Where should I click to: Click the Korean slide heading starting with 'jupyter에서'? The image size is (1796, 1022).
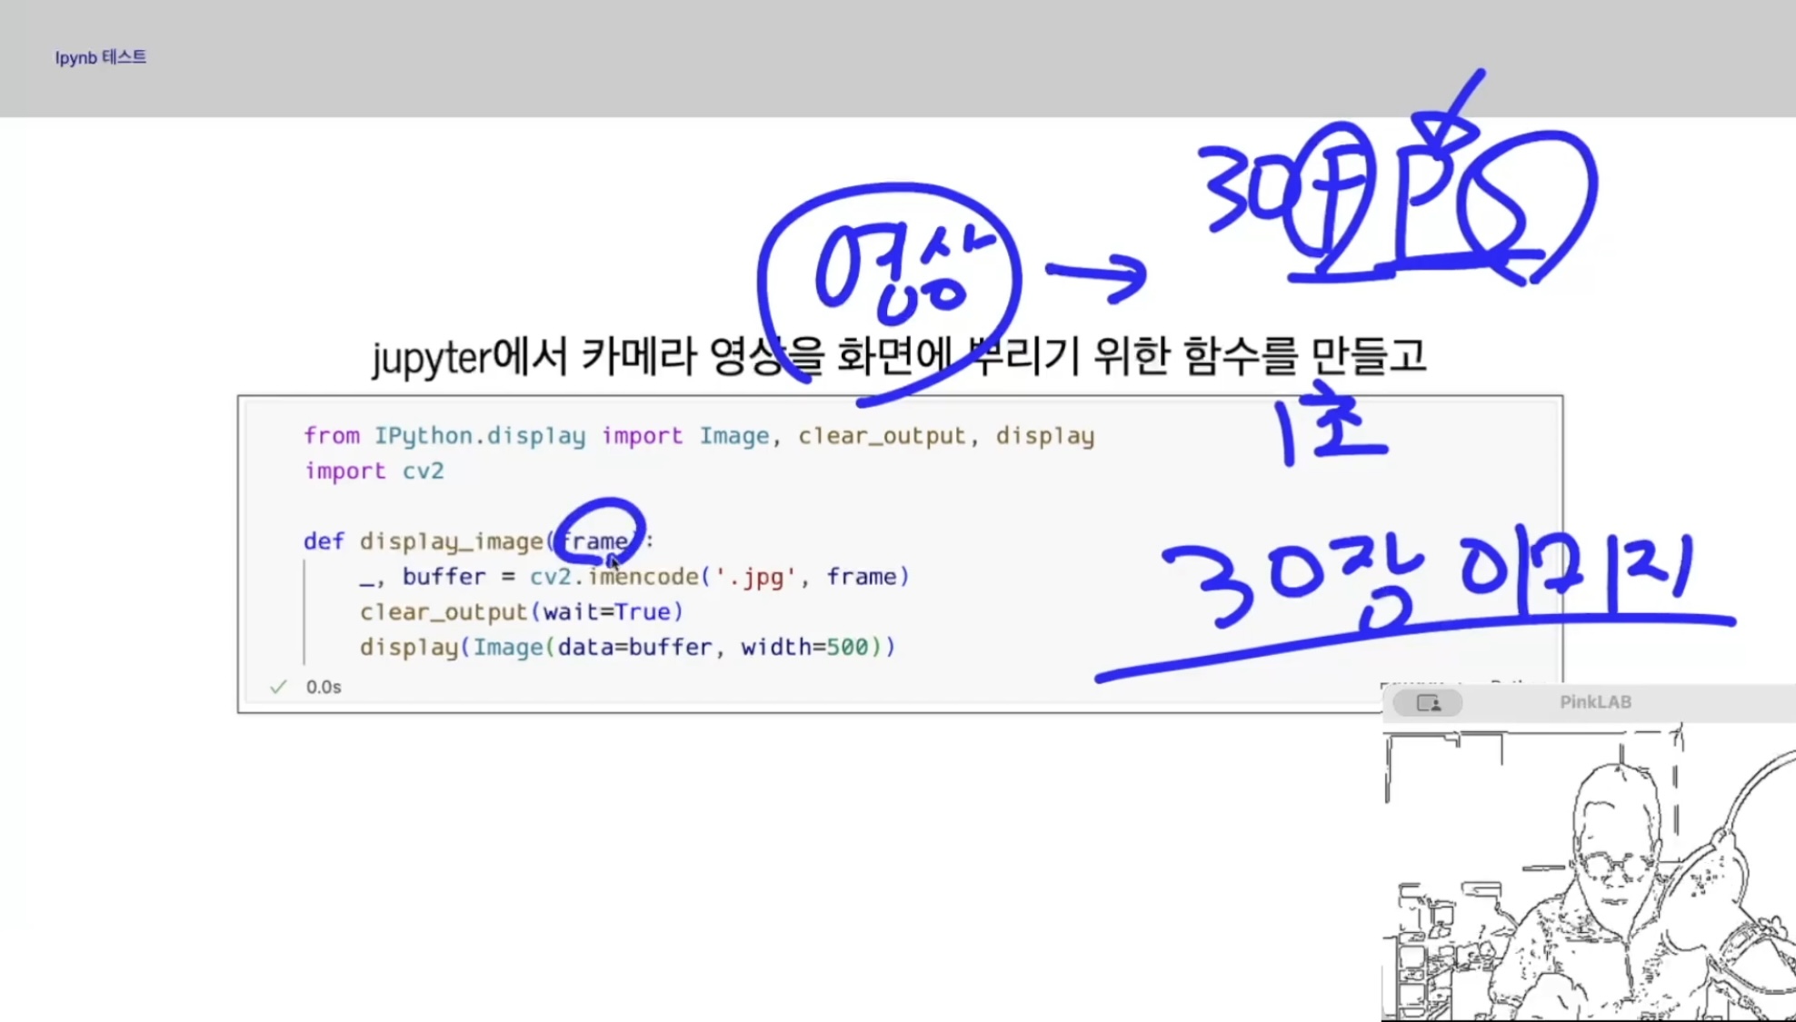898,357
